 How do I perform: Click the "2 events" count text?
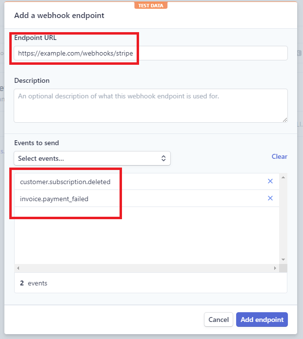pyautogui.click(x=34, y=283)
